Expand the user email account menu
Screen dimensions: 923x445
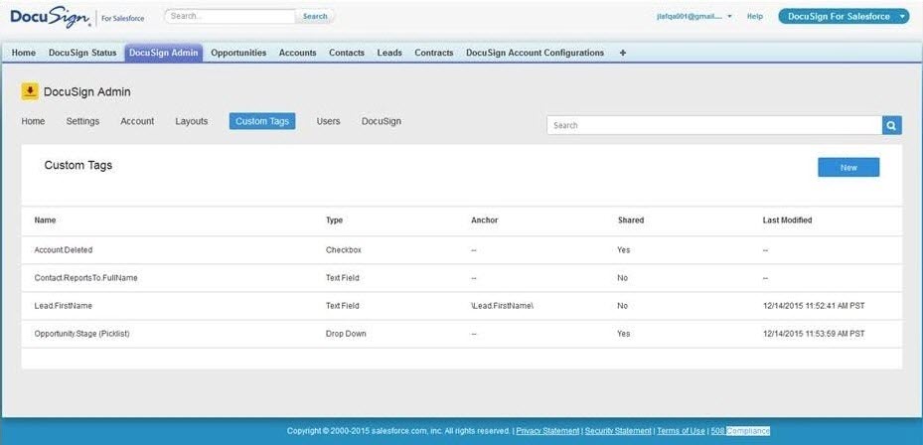pyautogui.click(x=694, y=17)
